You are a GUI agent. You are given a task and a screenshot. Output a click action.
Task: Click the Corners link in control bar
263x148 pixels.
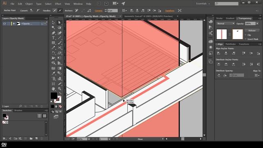(x=99, y=11)
